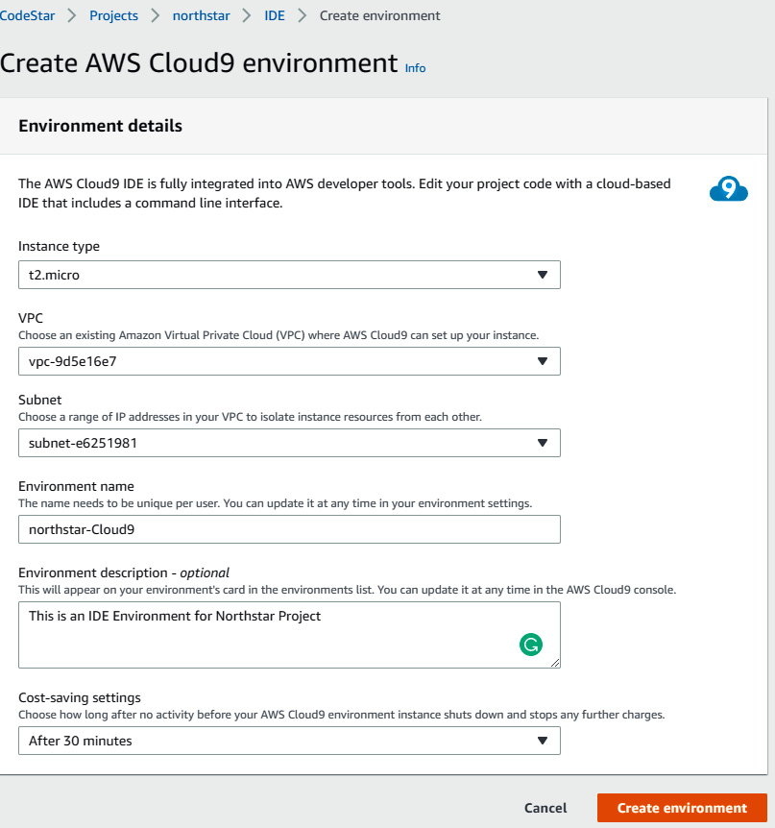
Task: Click the IDE breadcrumb link
Action: click(x=275, y=15)
